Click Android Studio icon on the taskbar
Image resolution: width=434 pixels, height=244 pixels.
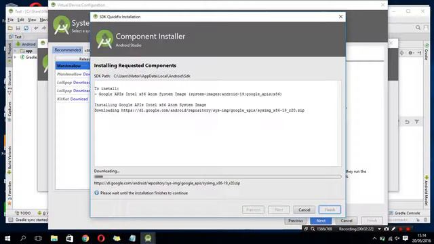pos(148,238)
